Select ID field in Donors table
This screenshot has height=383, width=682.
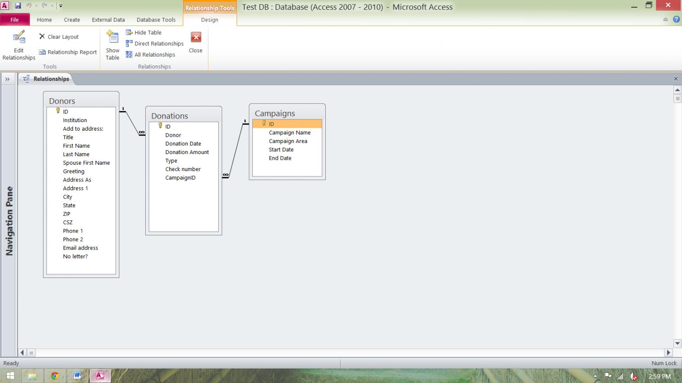81,112
